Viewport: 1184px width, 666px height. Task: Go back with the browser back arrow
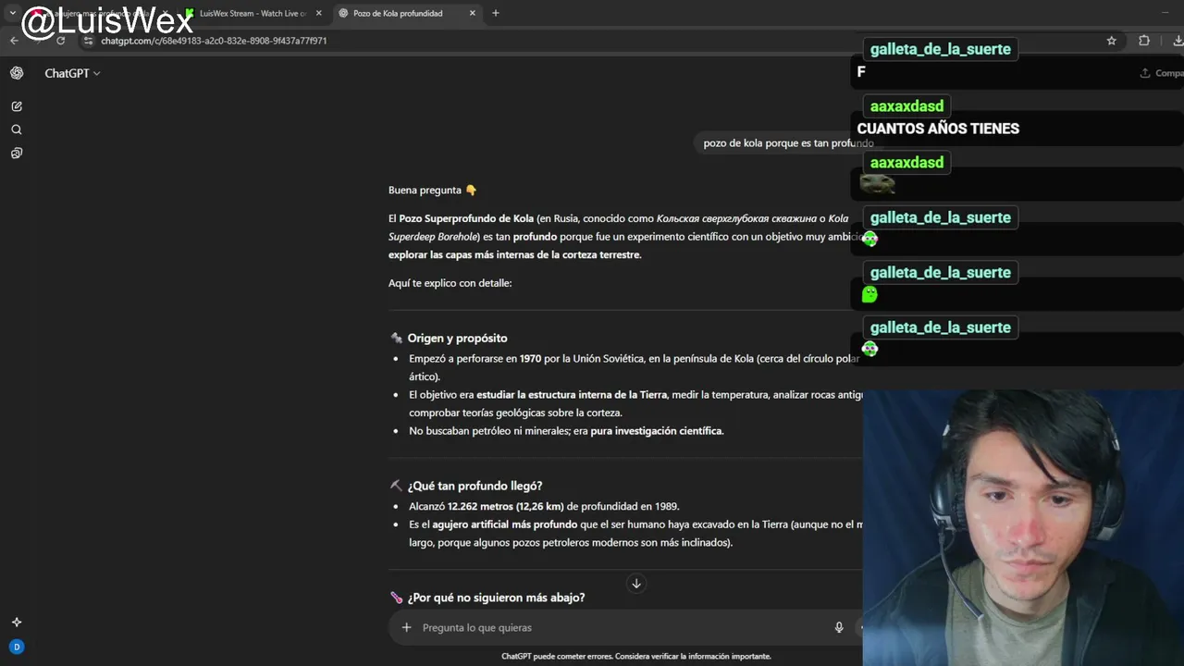[14, 41]
